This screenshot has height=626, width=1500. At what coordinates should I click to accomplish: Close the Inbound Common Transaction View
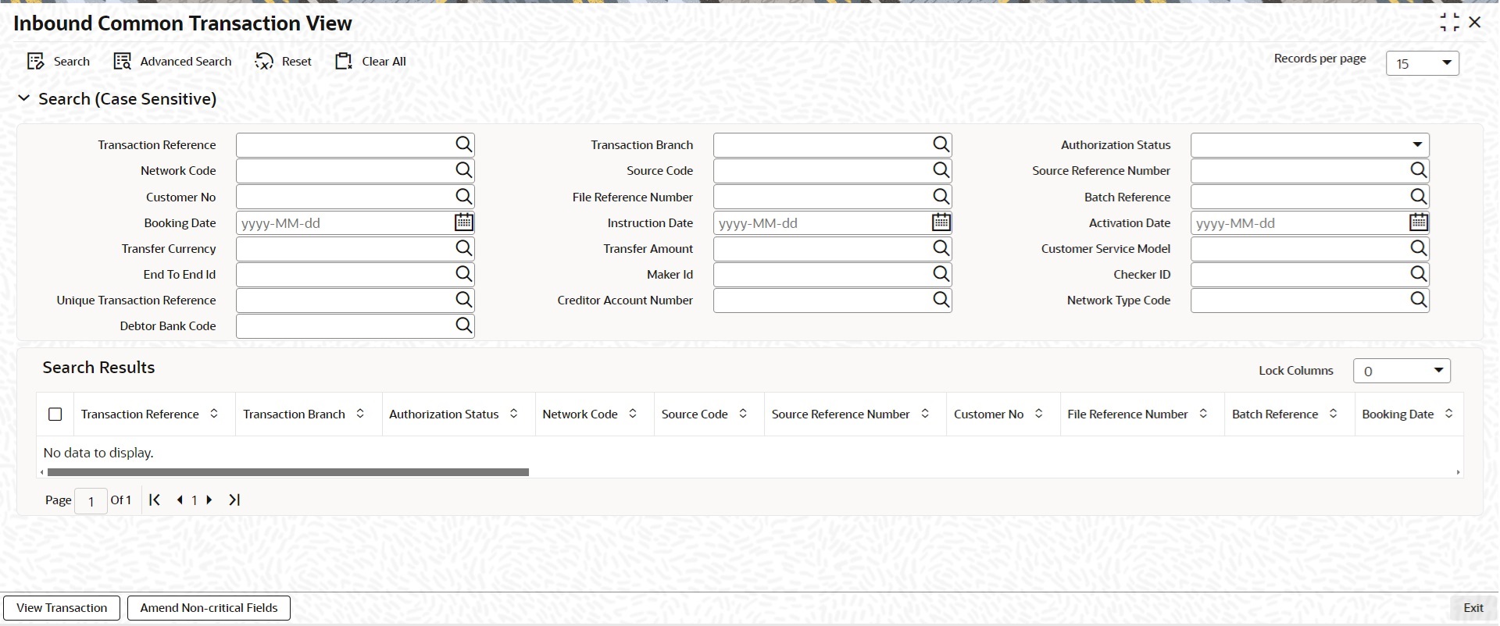tap(1475, 23)
